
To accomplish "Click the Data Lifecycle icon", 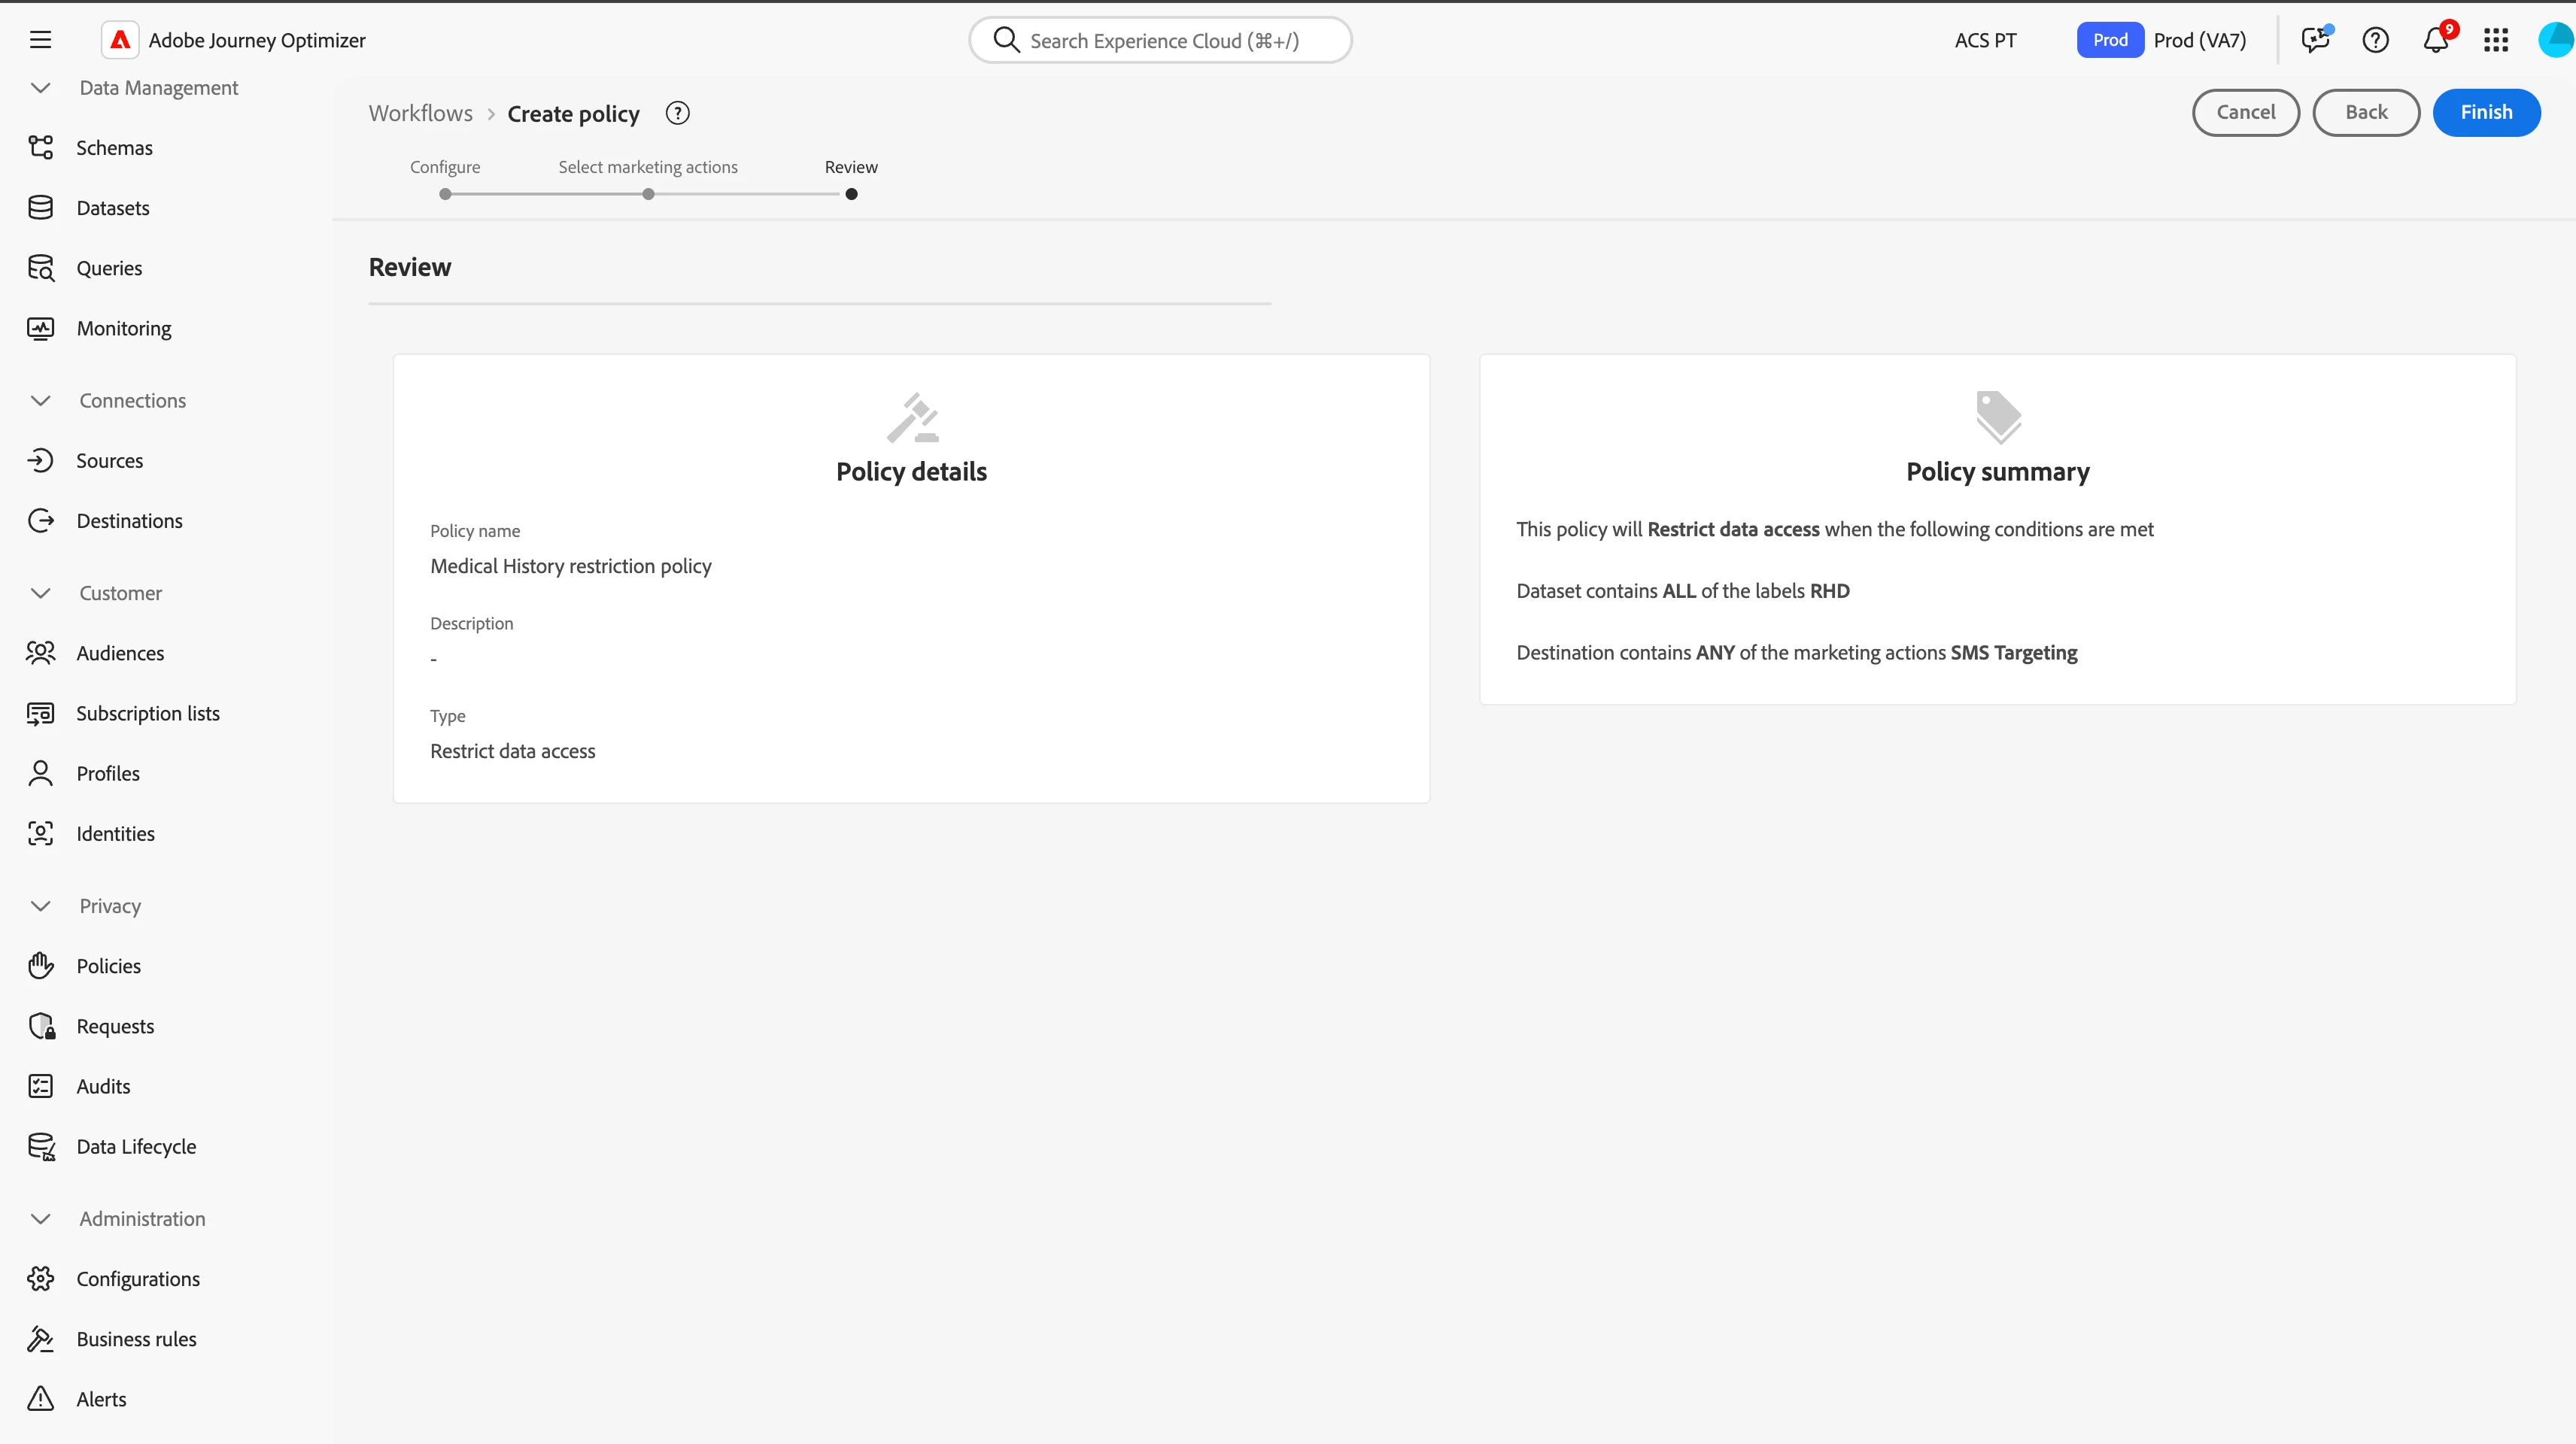I will click(41, 1147).
